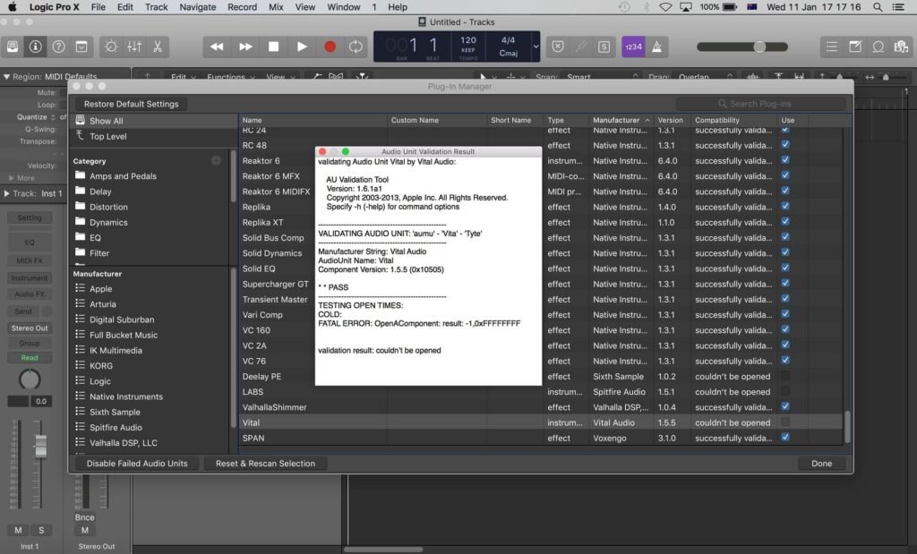Enable Use checkbox for LABS
The height and width of the screenshot is (554, 917).
point(785,391)
